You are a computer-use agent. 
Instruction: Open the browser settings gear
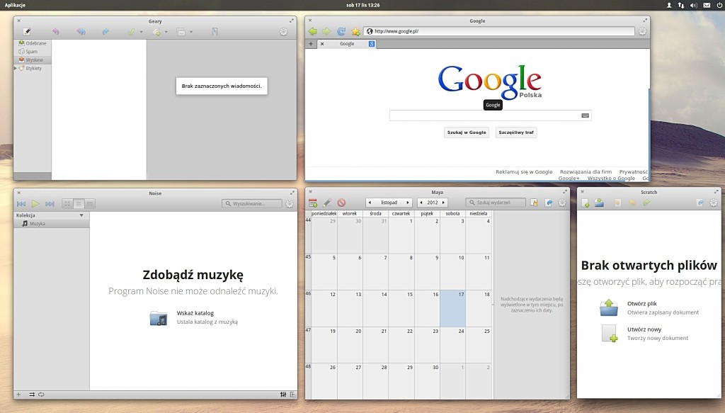[642, 31]
